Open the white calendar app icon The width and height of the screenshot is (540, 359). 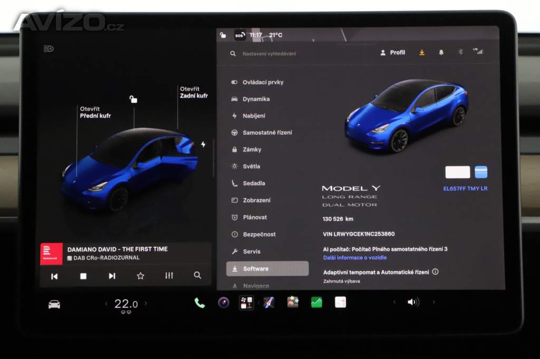coord(340,302)
